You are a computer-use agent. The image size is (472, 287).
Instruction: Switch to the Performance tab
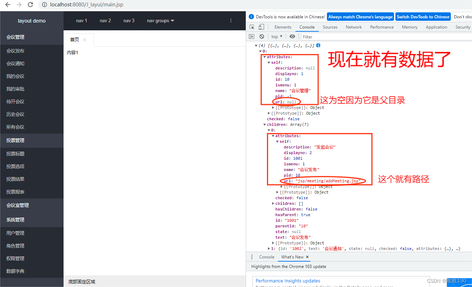(x=382, y=27)
